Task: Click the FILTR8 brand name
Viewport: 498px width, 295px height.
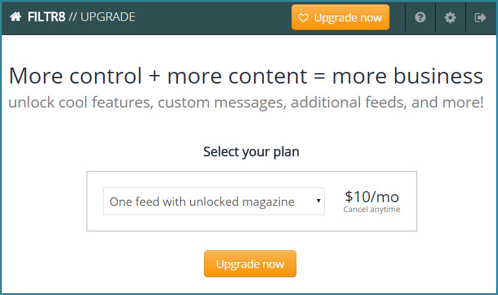Action: click(x=46, y=17)
